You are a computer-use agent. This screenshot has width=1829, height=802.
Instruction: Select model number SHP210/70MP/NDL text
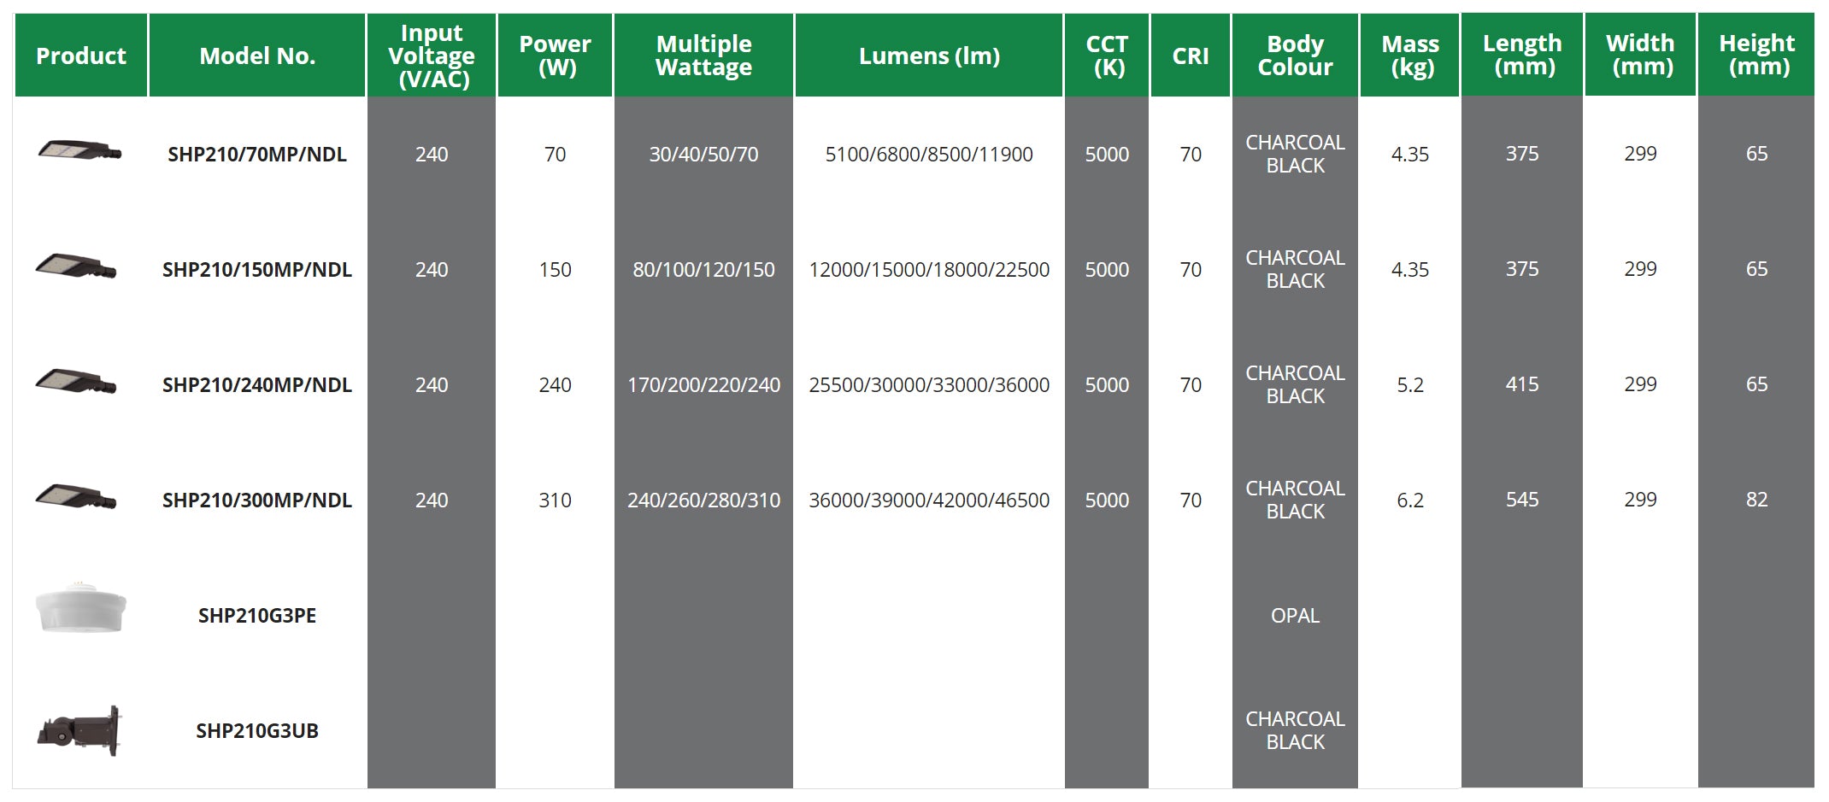point(257,155)
